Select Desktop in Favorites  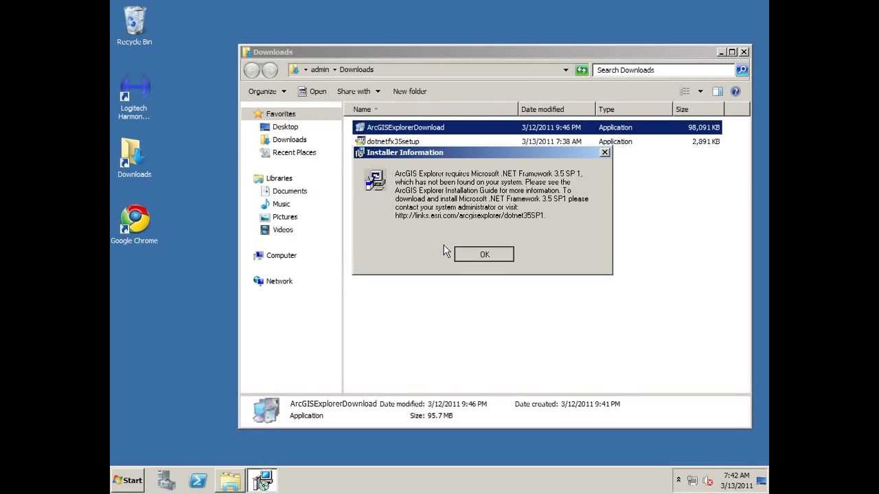[x=279, y=127]
